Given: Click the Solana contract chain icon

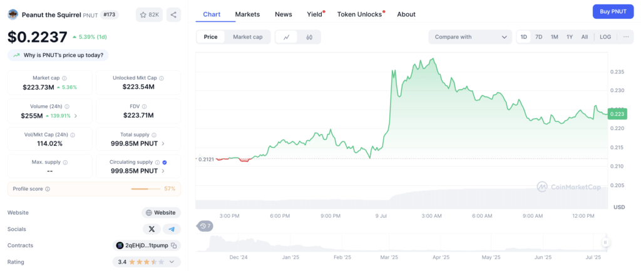Looking at the screenshot, I should point(120,245).
